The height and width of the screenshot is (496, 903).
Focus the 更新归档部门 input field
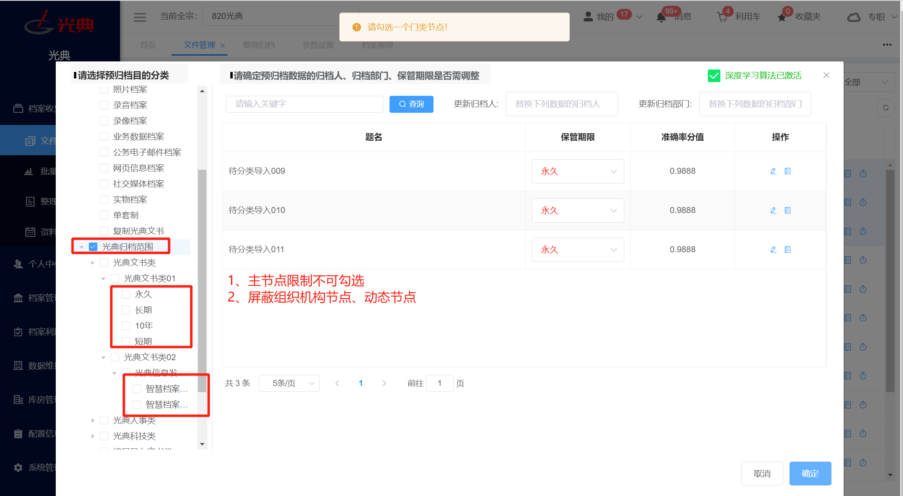coord(755,104)
